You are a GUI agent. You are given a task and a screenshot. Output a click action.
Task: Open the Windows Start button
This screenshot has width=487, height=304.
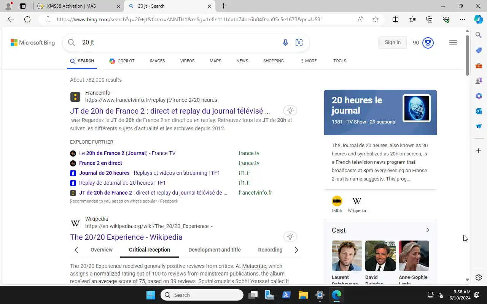[151, 295]
